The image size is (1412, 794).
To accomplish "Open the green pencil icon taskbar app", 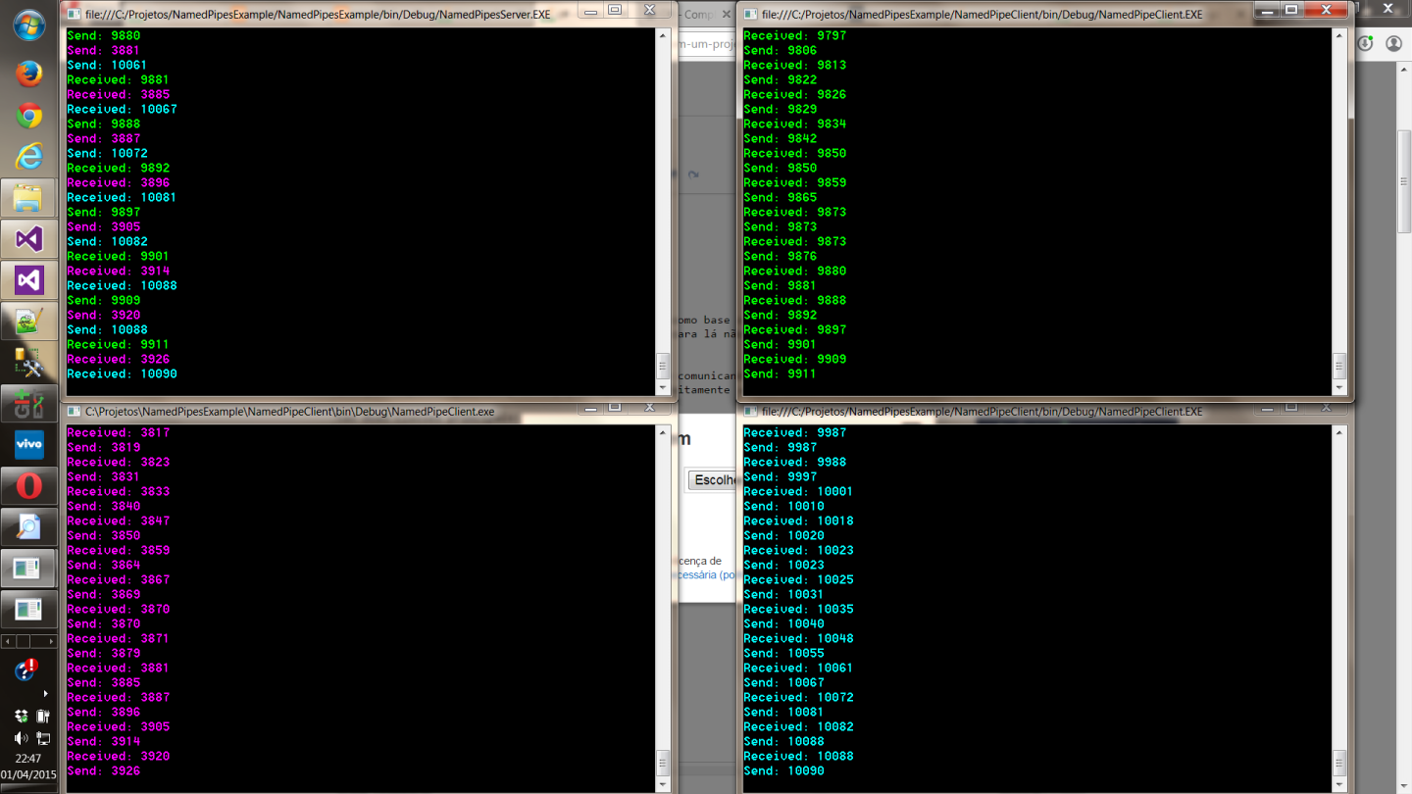I will [28, 323].
